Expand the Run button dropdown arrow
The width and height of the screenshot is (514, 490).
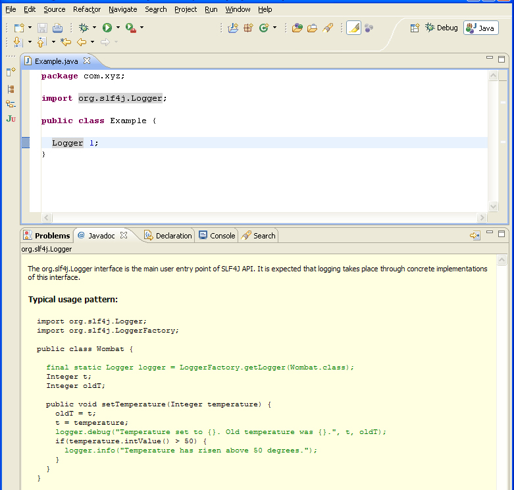[x=118, y=28]
